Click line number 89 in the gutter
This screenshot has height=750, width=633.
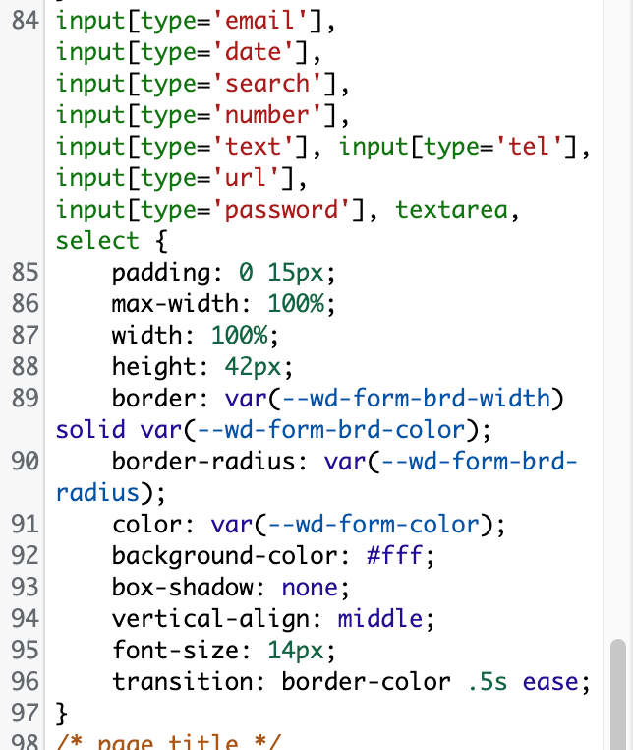point(26,399)
